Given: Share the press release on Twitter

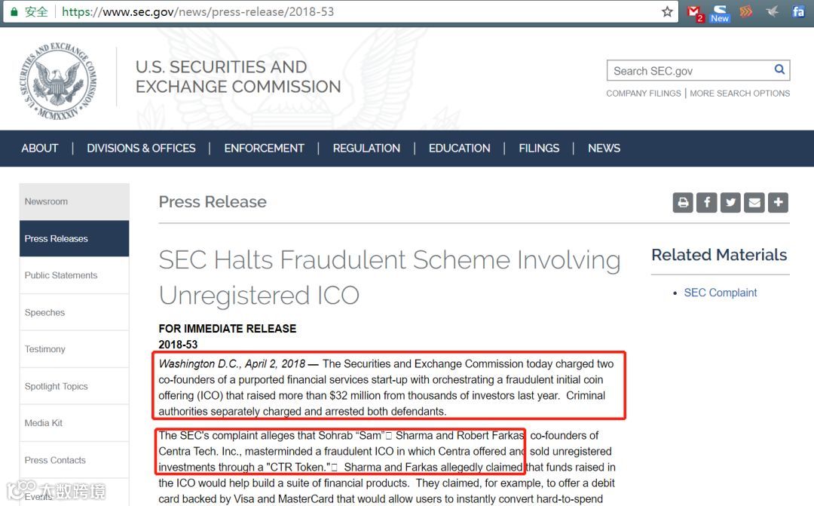Looking at the screenshot, I should pyautogui.click(x=730, y=202).
